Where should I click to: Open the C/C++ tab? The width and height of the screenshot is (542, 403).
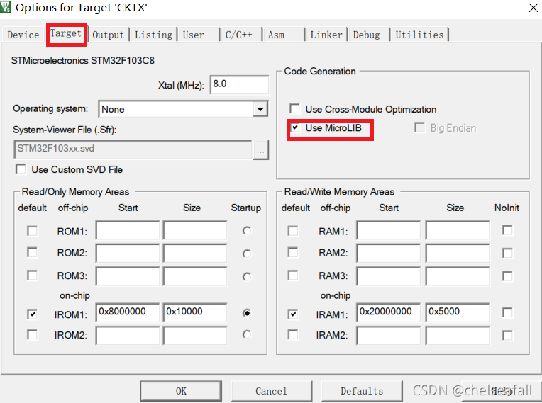click(239, 35)
